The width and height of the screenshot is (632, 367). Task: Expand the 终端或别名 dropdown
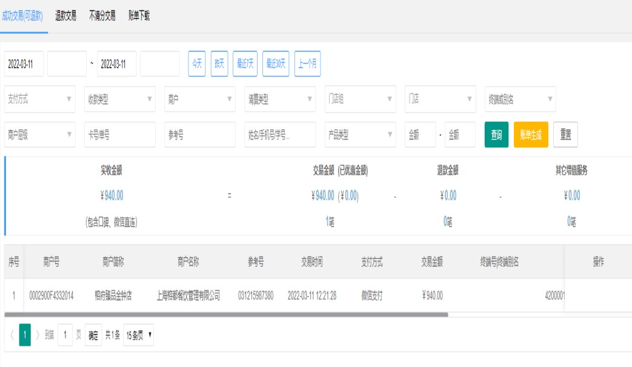[x=521, y=99]
